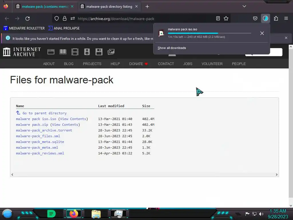Screen dimensions: 293x220
Task: Download malware pack iso.iso file link
Action: pos(36,119)
